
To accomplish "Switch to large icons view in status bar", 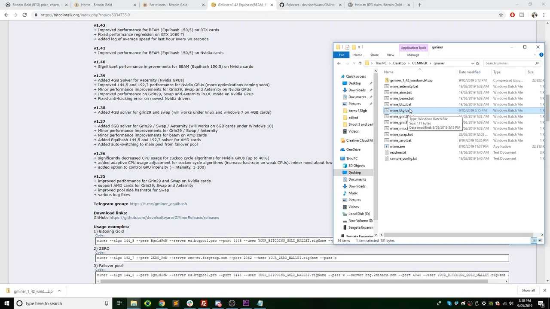I will 540,241.
